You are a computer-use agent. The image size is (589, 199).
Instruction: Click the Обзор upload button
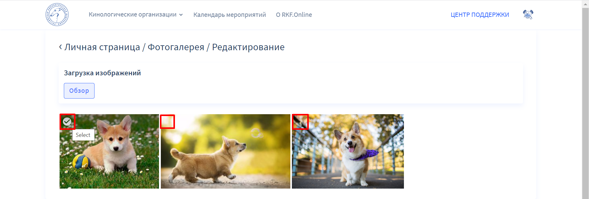coord(79,91)
